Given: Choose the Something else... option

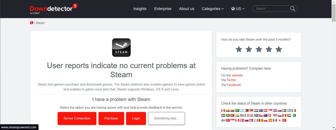Looking at the screenshot, I should coord(166,118).
